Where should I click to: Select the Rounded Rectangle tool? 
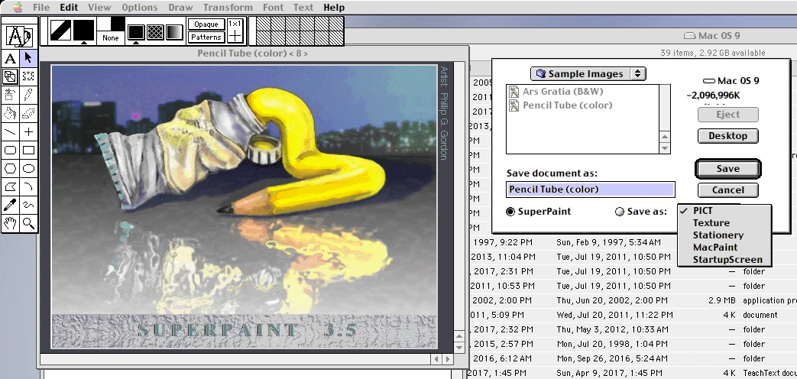(10, 150)
